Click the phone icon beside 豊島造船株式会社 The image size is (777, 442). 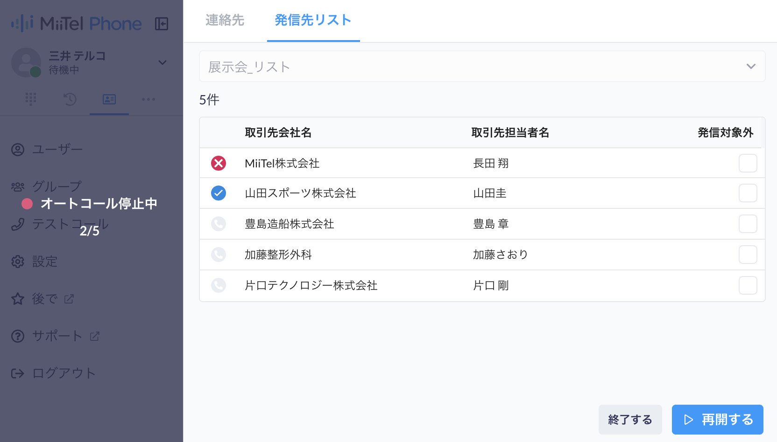pos(219,224)
